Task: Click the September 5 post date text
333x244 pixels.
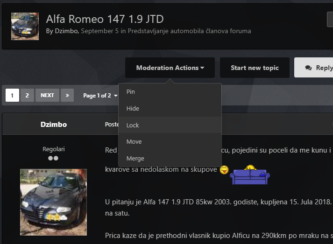Action: 99,31
